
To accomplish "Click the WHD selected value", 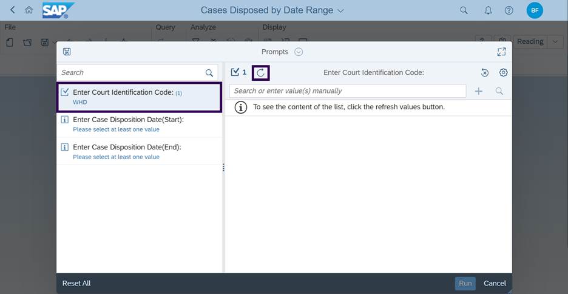I will pos(80,102).
